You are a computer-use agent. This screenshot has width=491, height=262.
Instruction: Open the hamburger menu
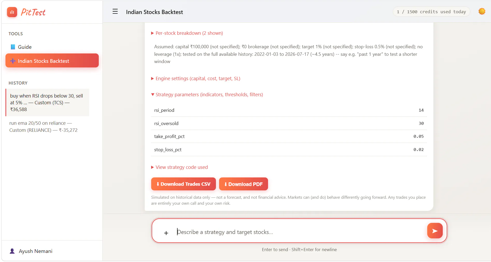coord(115,12)
